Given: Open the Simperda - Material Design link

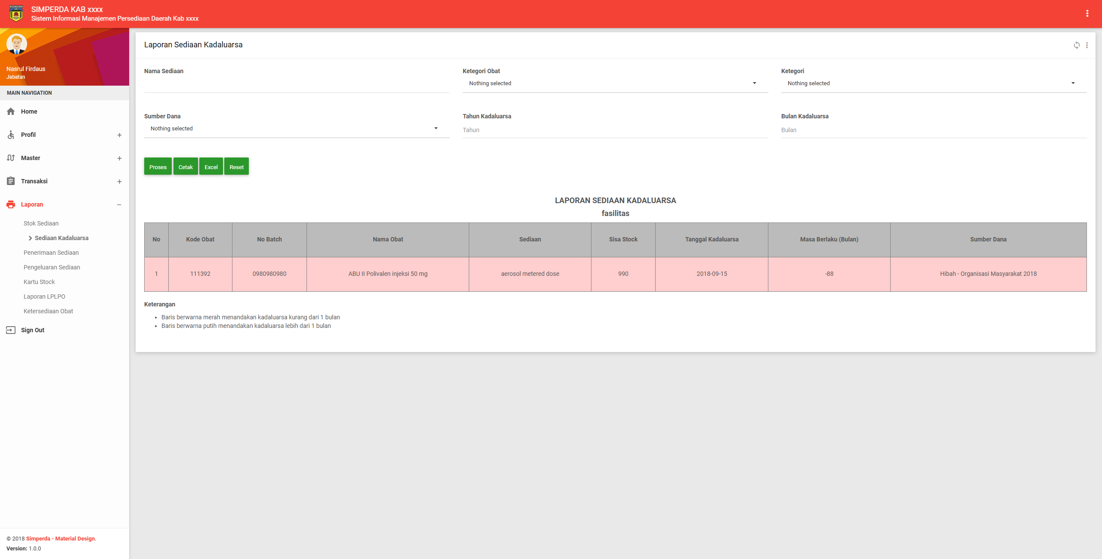Looking at the screenshot, I should 60,538.
